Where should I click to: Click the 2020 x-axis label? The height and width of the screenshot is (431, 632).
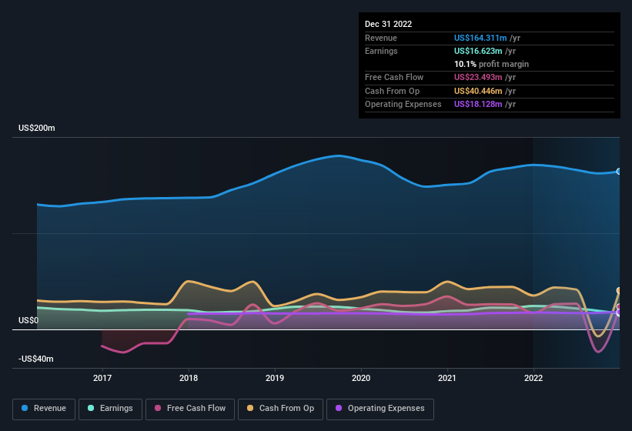(361, 378)
